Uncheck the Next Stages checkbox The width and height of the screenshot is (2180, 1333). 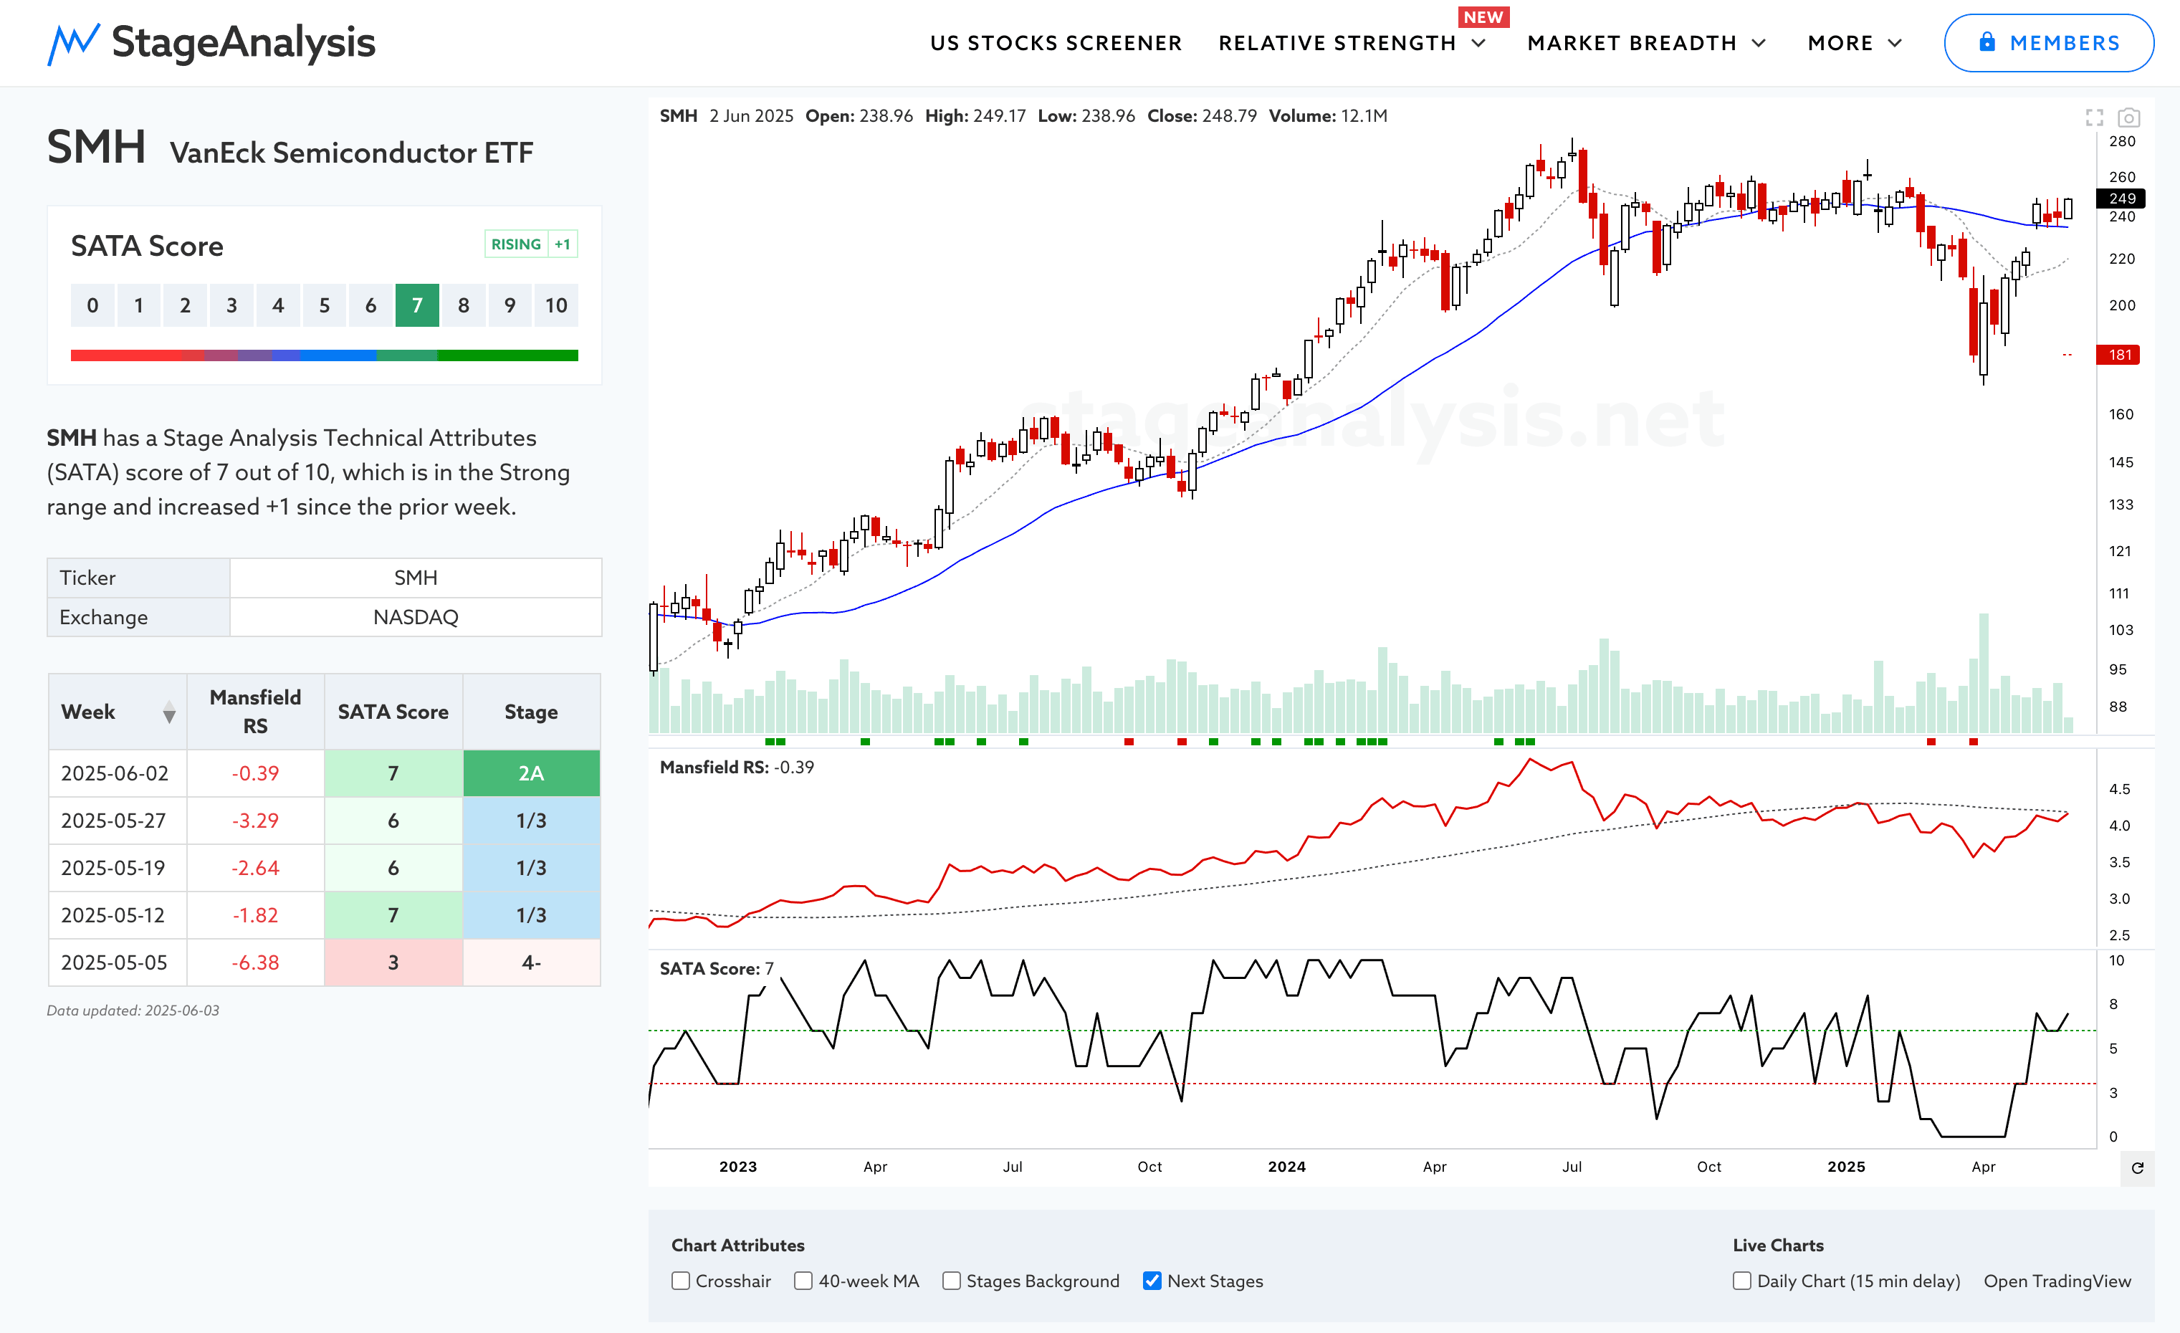(x=1152, y=1281)
